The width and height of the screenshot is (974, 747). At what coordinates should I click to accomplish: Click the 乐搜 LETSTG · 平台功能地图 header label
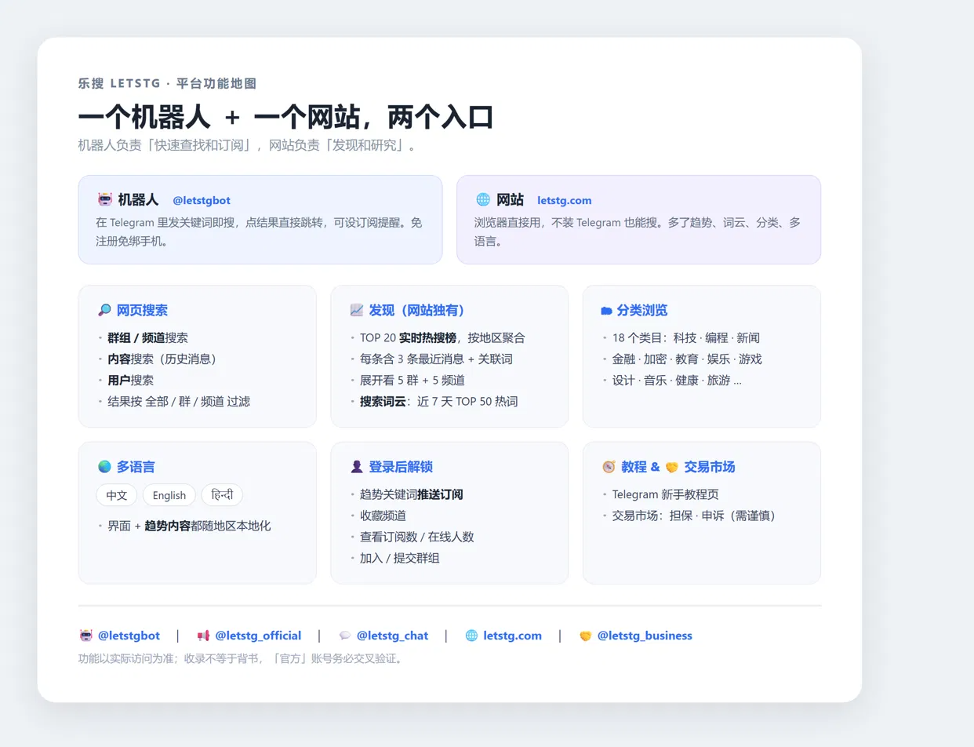pos(168,83)
